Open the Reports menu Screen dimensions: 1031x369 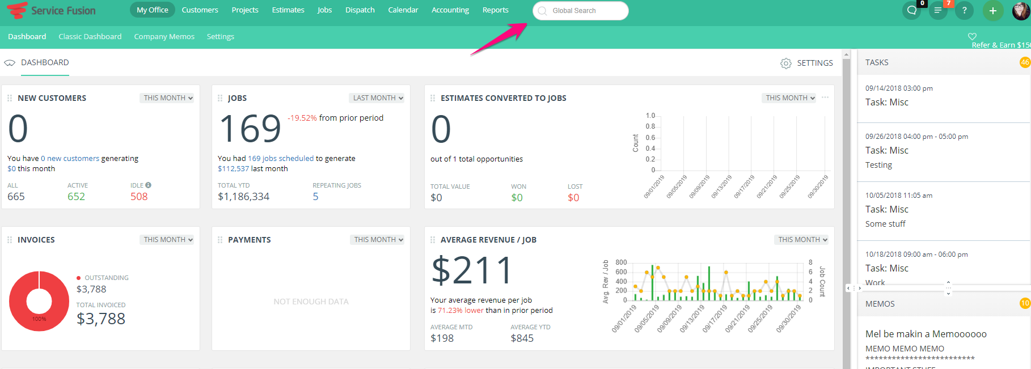[496, 10]
